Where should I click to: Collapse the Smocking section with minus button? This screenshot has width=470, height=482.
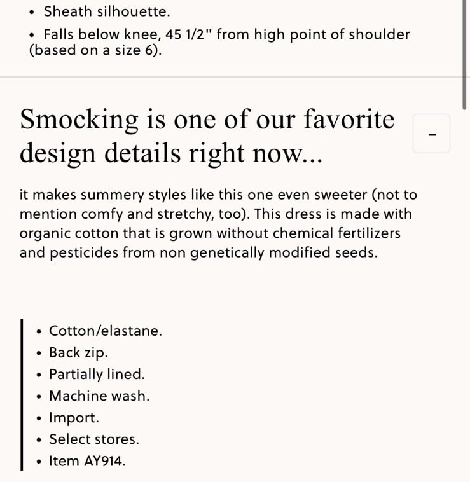(432, 134)
